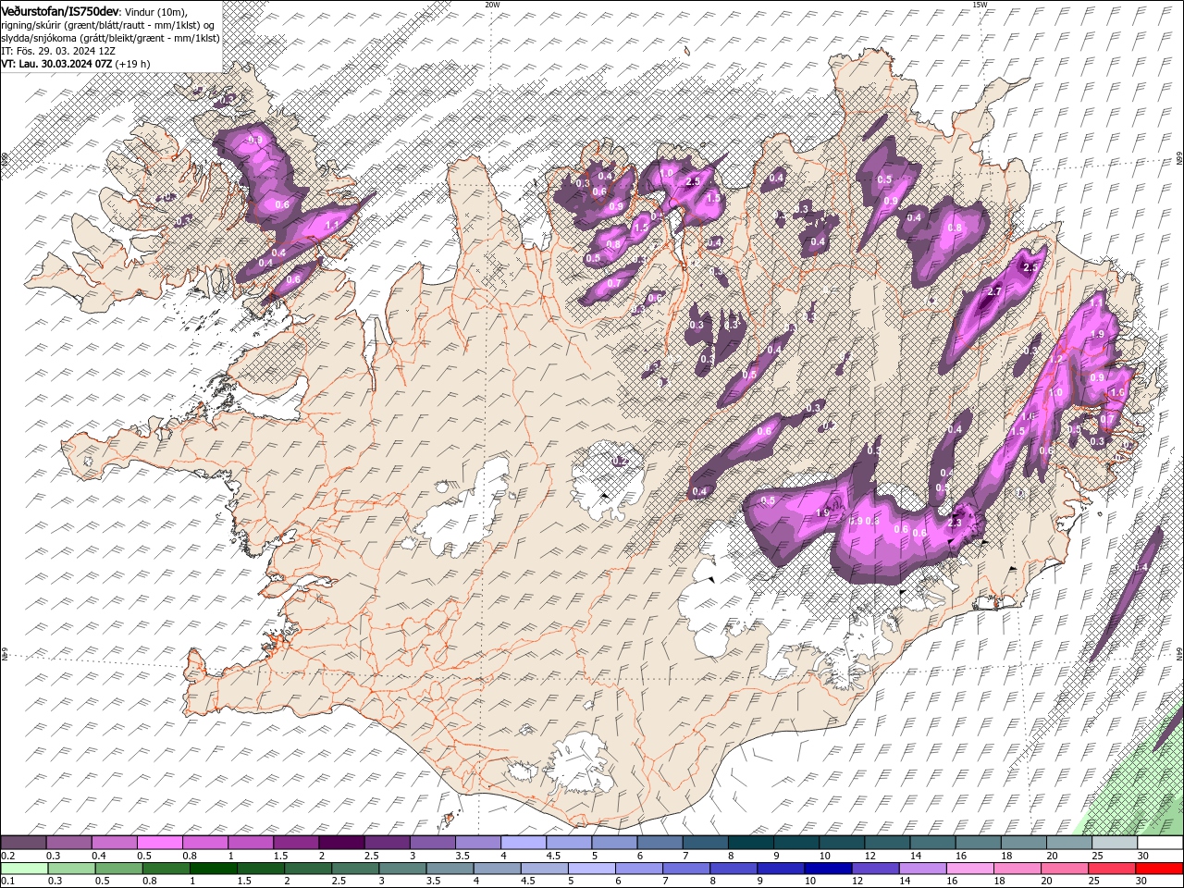Pick the bright pink 0.5 swatch, top legend row
Viewport: 1184px width, 888px height.
[x=159, y=843]
